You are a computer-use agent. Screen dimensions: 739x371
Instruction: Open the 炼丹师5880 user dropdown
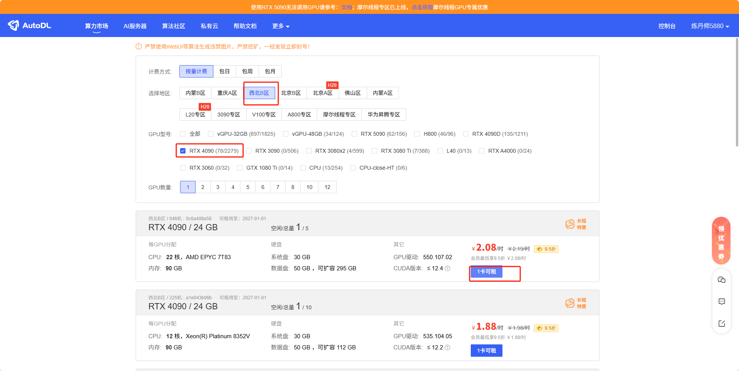710,26
